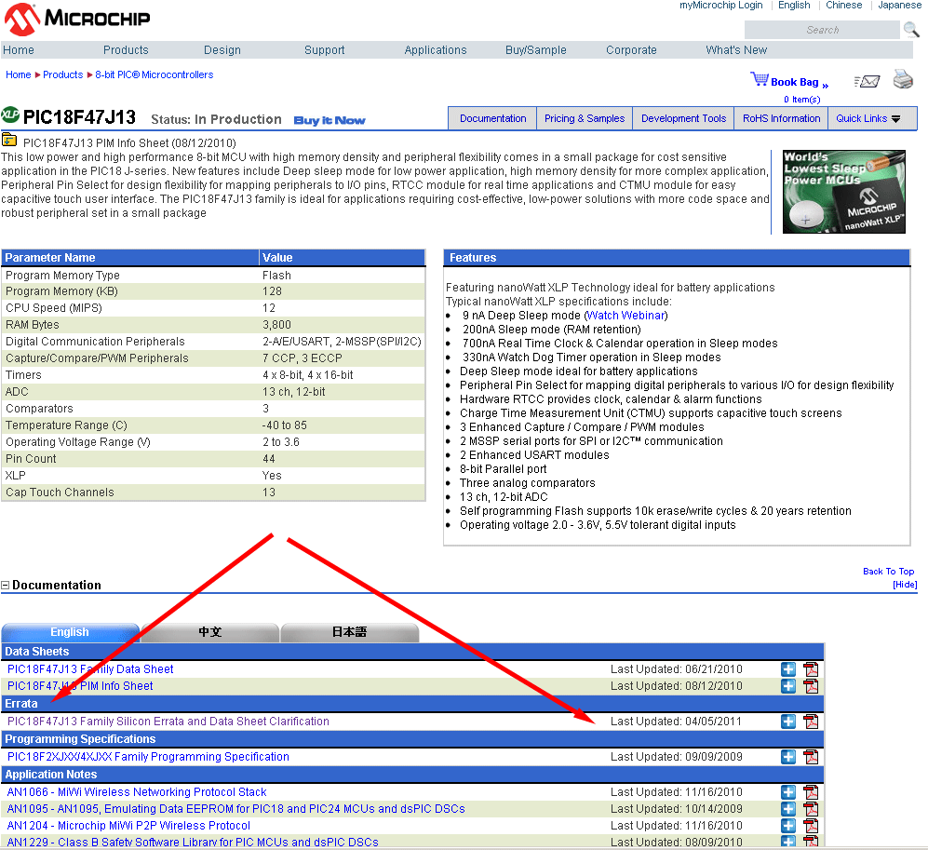This screenshot has width=928, height=850.
Task: Click the search magnifier icon
Action: tap(911, 30)
